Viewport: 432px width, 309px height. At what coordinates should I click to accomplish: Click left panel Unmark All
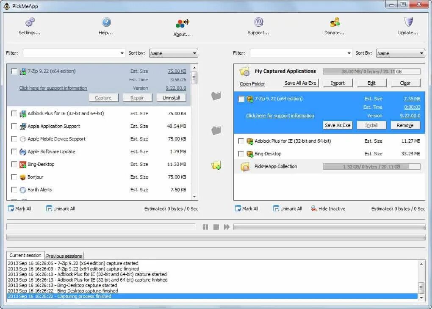(60, 209)
